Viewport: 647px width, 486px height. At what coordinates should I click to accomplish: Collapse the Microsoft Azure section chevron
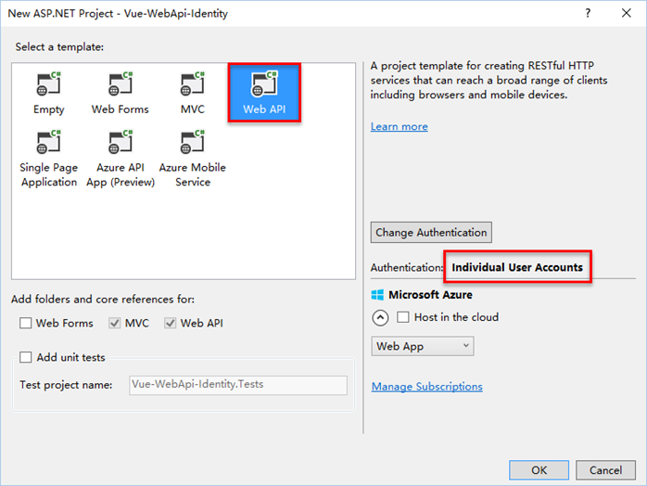click(380, 318)
